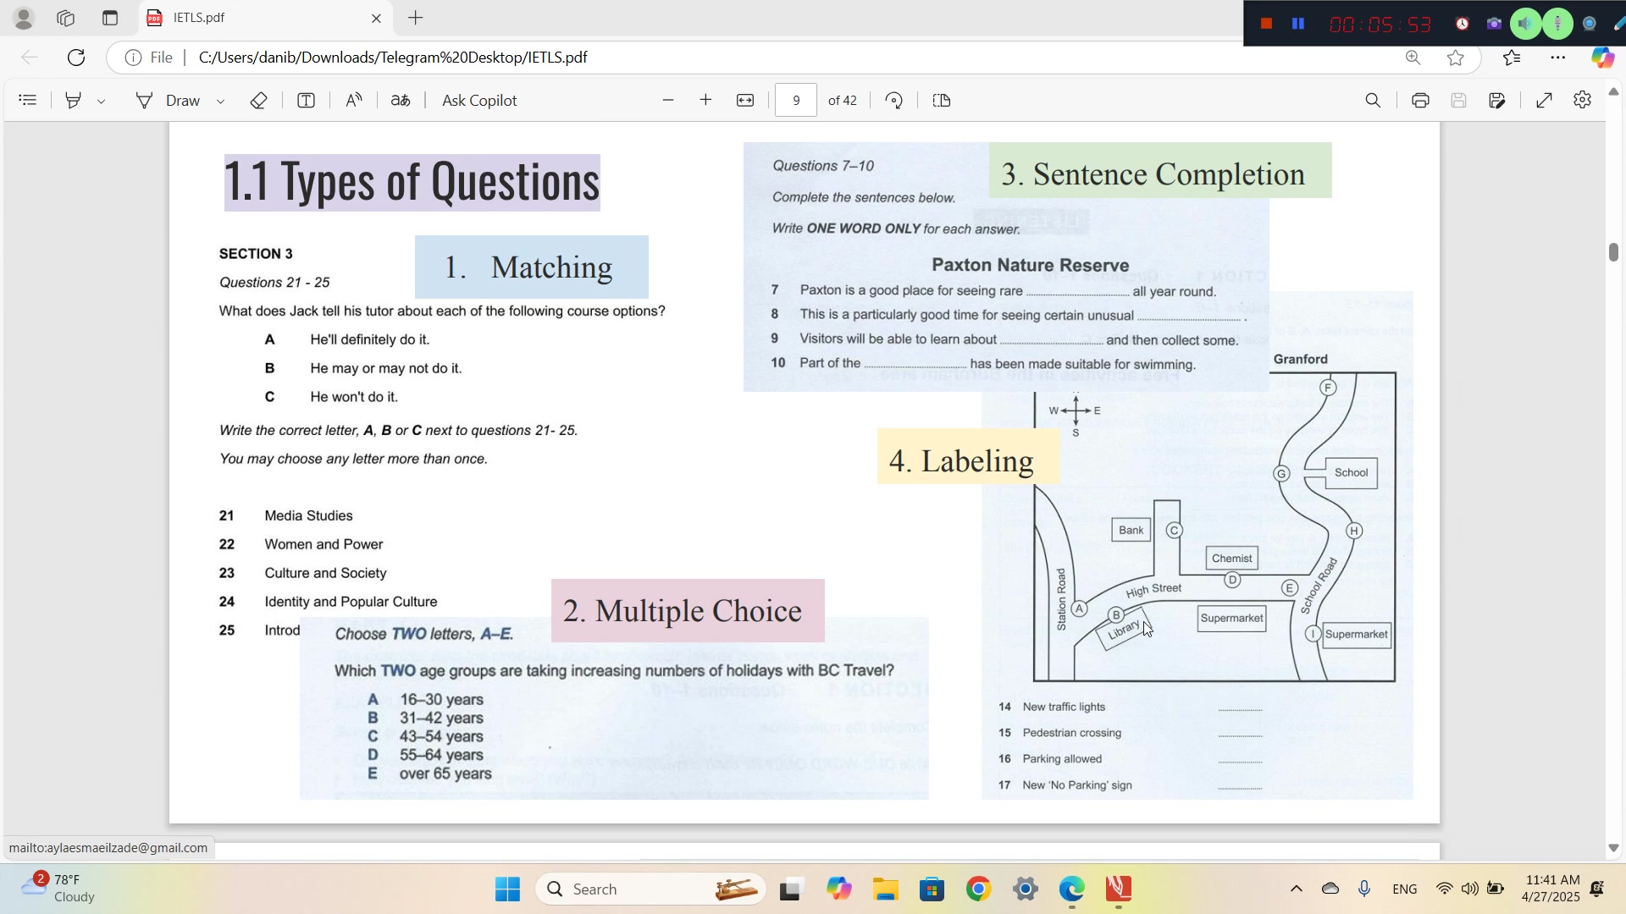
Task: Expand the highlight color dropdown arrow
Action: coord(102,102)
